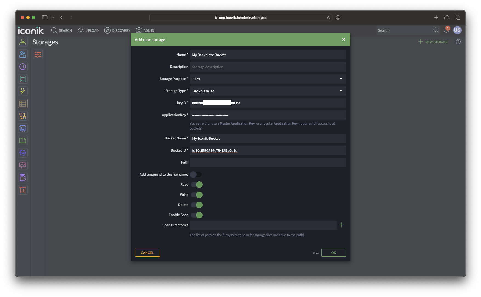The height and width of the screenshot is (297, 481).
Task: Open the UG user avatar menu
Action: (x=457, y=30)
